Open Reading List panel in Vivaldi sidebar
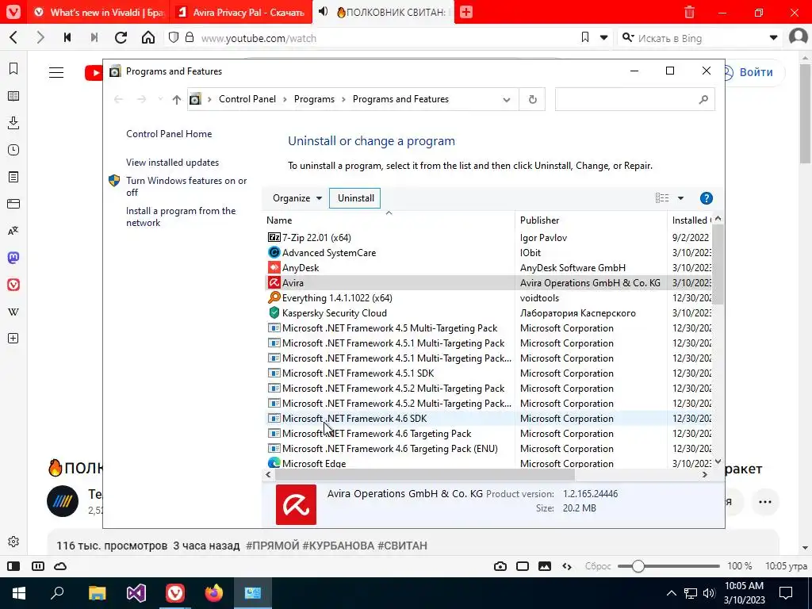Viewport: 812px width, 609px height. point(13,96)
